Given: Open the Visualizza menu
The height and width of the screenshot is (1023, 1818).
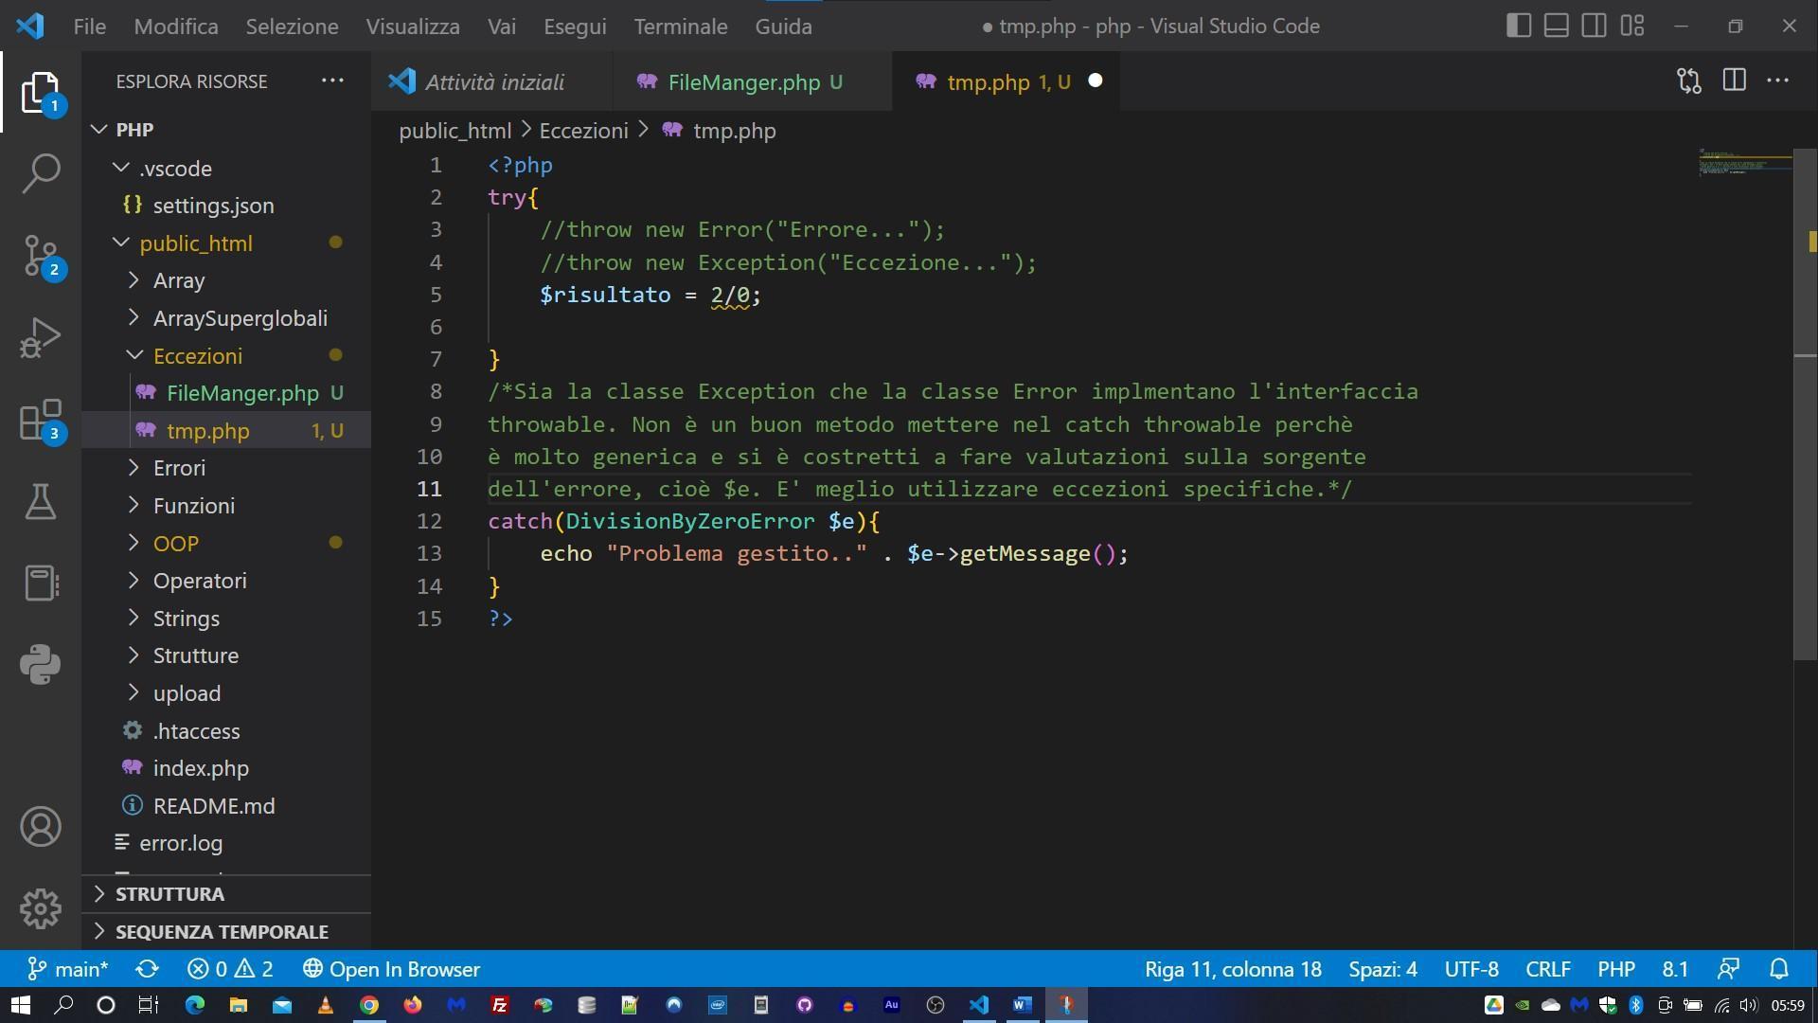Looking at the screenshot, I should 413,26.
